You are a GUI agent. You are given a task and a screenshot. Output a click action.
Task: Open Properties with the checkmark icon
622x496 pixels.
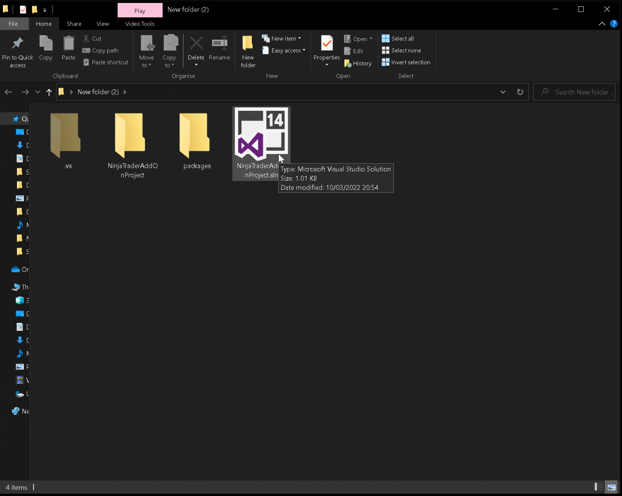326,47
